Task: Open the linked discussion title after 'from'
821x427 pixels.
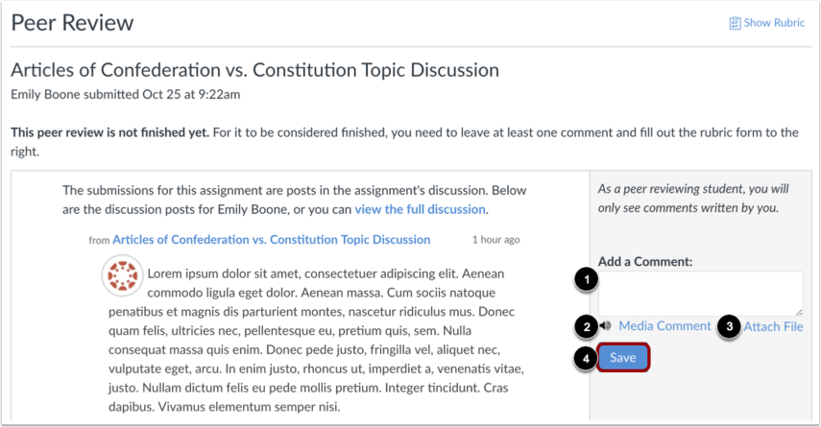Action: [x=271, y=240]
